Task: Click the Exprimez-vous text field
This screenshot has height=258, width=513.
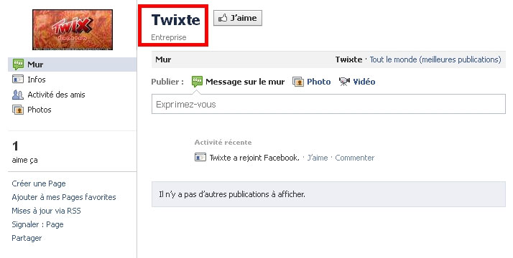Action: coord(328,104)
